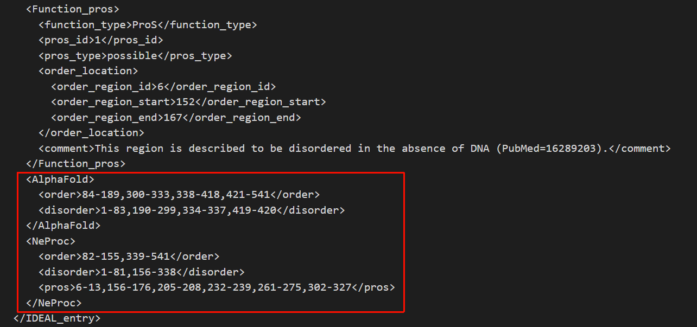Click the closing IDEAL_entry tag
The height and width of the screenshot is (327, 697).
57,318
